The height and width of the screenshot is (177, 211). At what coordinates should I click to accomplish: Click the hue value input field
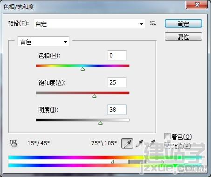pyautogui.click(x=117, y=56)
